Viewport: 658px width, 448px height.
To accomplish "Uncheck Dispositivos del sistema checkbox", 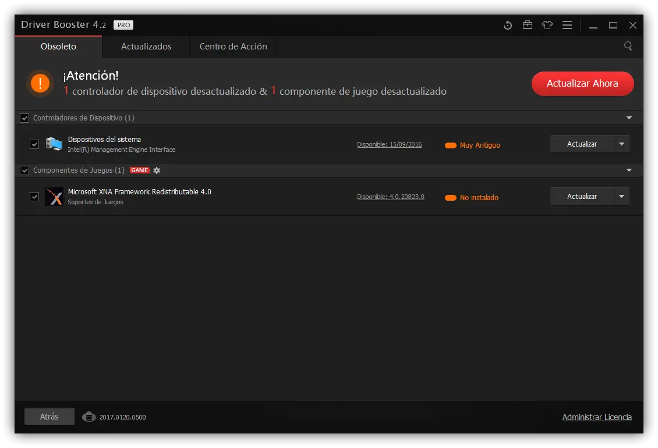I will (x=34, y=144).
